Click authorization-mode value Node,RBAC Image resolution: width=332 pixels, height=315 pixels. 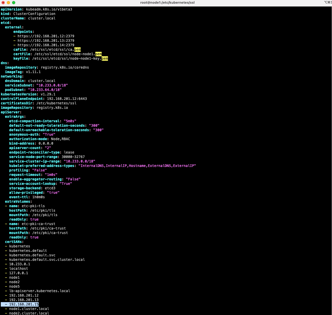pos(61,139)
